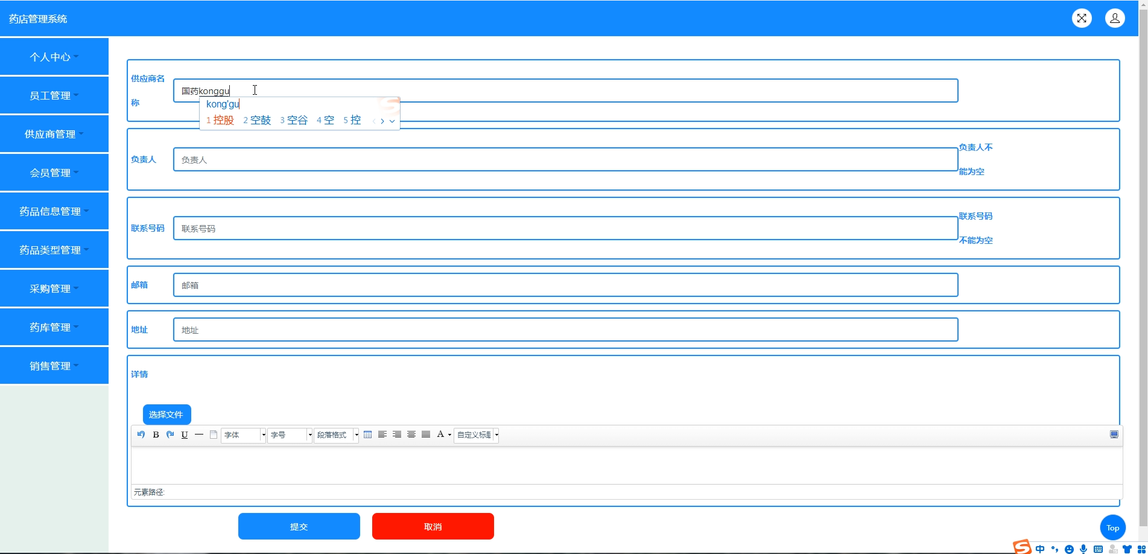The height and width of the screenshot is (554, 1148).
Task: Open emoji panel on IME bar
Action: [x=1069, y=549]
